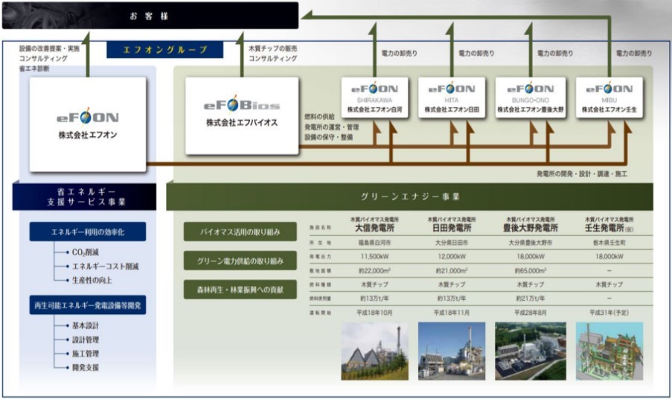Click the 所在地 row header
Viewport: 672px width, 399px height.
click(320, 243)
